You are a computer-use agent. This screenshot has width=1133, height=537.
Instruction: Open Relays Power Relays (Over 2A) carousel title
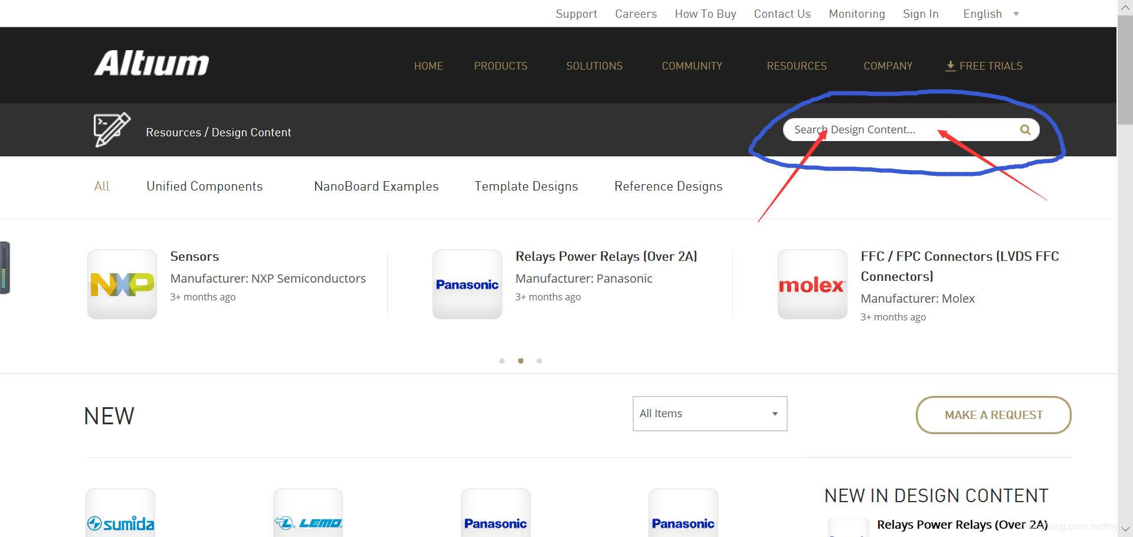[606, 257]
